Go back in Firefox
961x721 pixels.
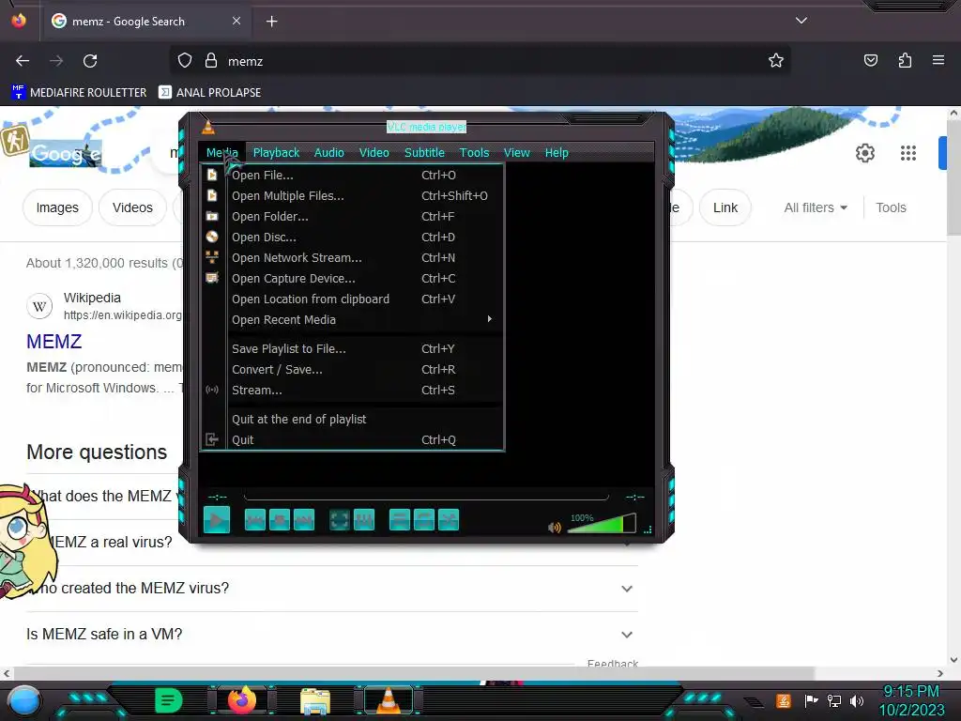(23, 61)
